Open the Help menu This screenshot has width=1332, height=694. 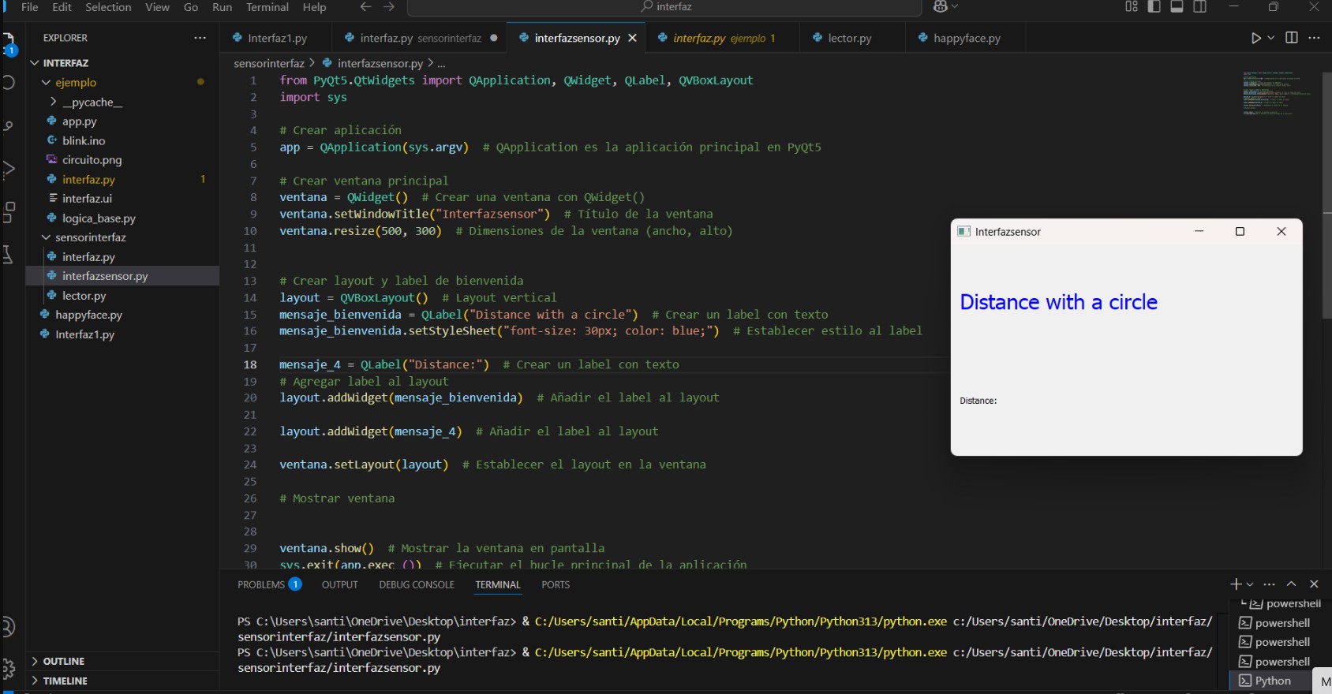[314, 7]
